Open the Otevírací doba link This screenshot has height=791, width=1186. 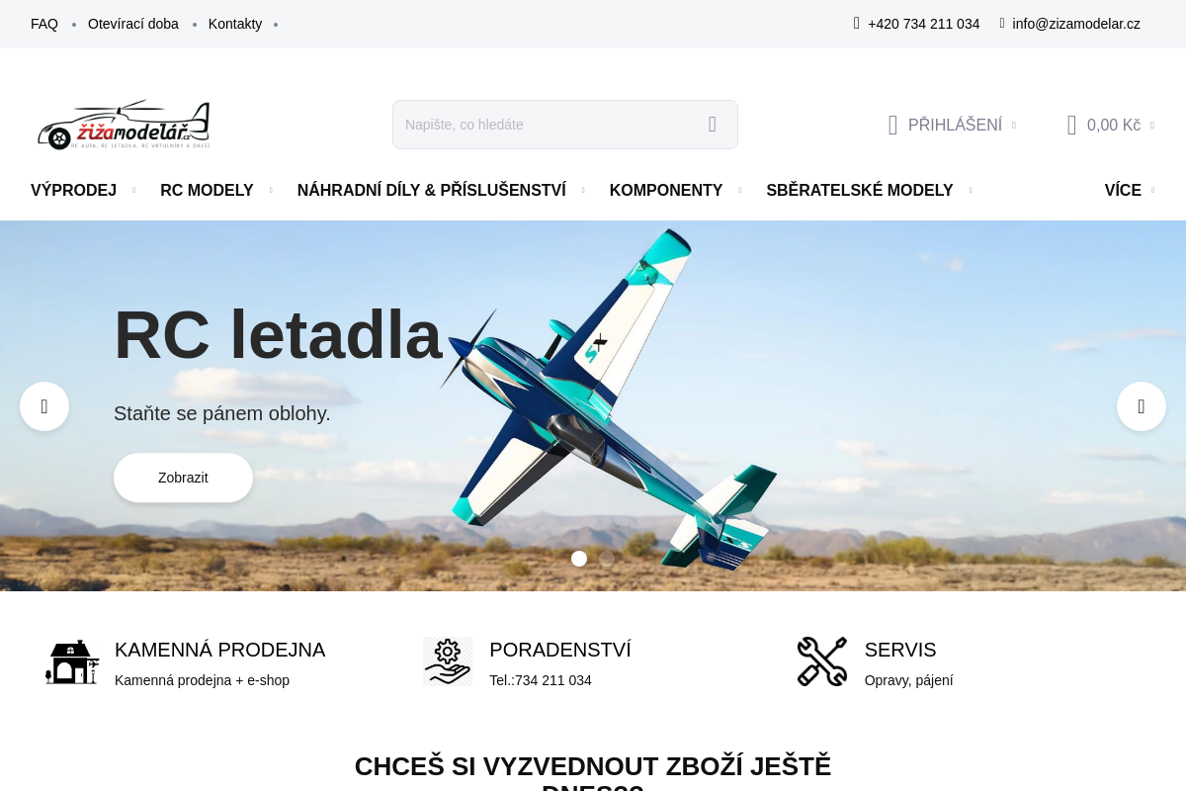pos(133,24)
